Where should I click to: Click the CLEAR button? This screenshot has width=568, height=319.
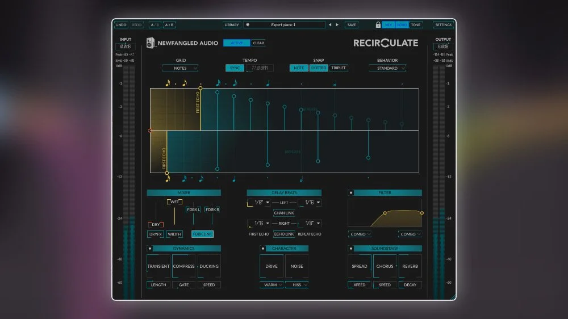pyautogui.click(x=258, y=43)
